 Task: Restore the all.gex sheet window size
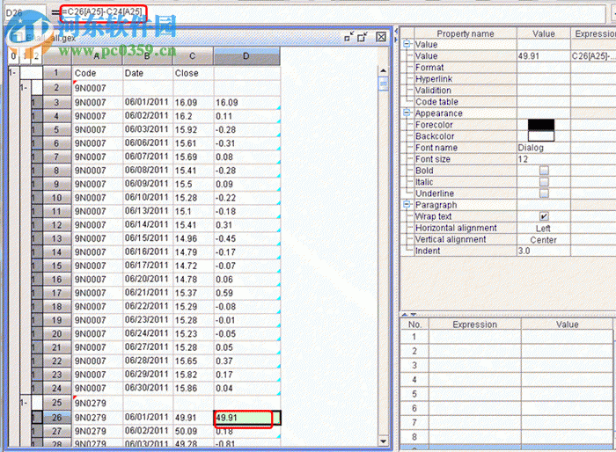pyautogui.click(x=363, y=36)
